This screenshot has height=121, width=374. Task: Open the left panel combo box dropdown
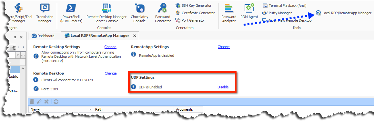click(18, 55)
